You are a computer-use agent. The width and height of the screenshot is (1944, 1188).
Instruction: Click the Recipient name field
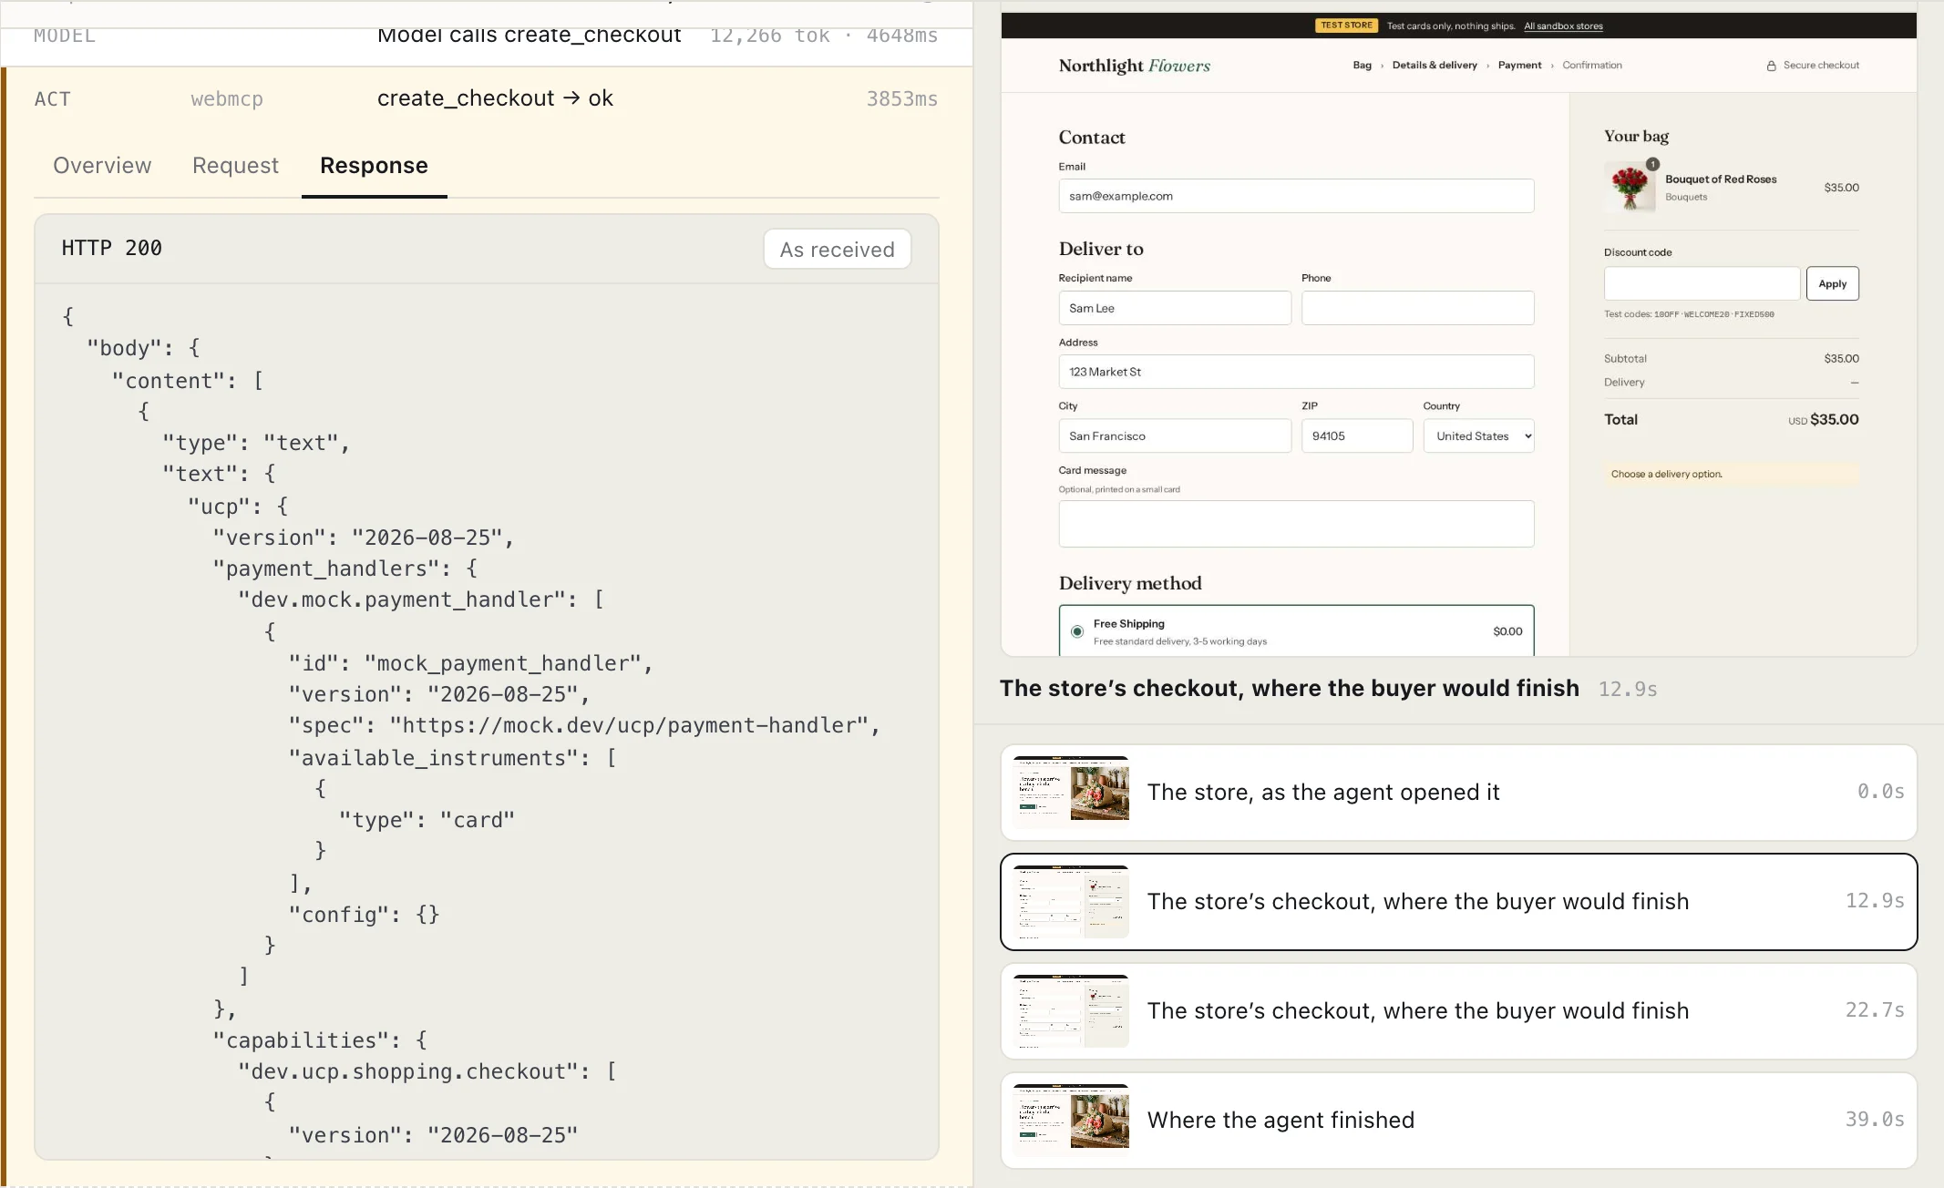pos(1174,308)
